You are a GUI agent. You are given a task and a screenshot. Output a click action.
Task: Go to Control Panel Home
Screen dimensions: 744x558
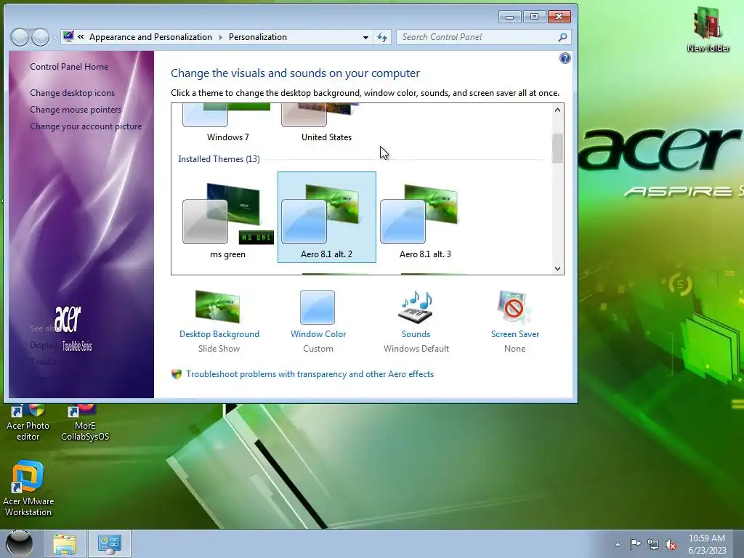click(69, 67)
